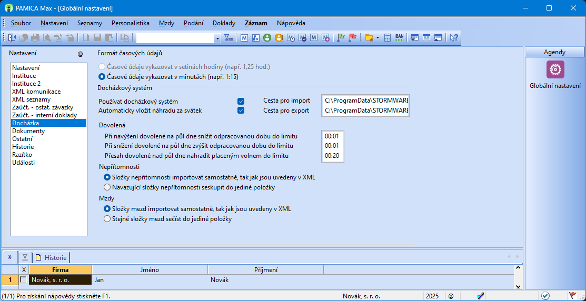Click bottom table scrollbar down arrow

coord(518,287)
